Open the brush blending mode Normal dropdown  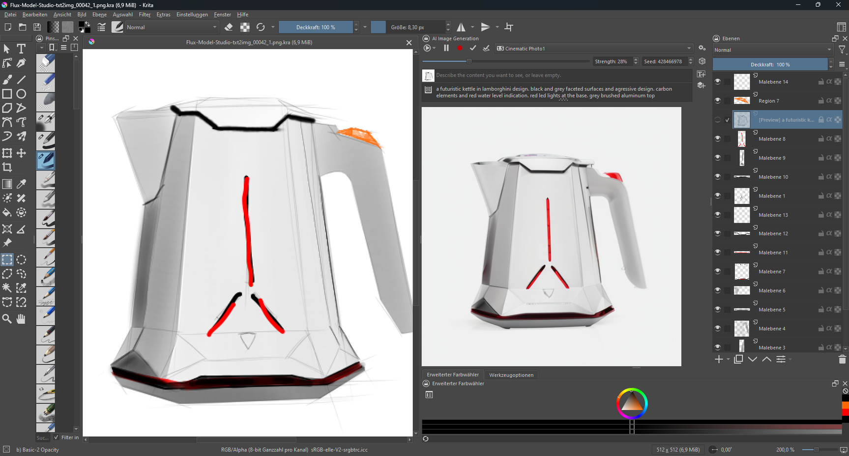[x=171, y=28]
